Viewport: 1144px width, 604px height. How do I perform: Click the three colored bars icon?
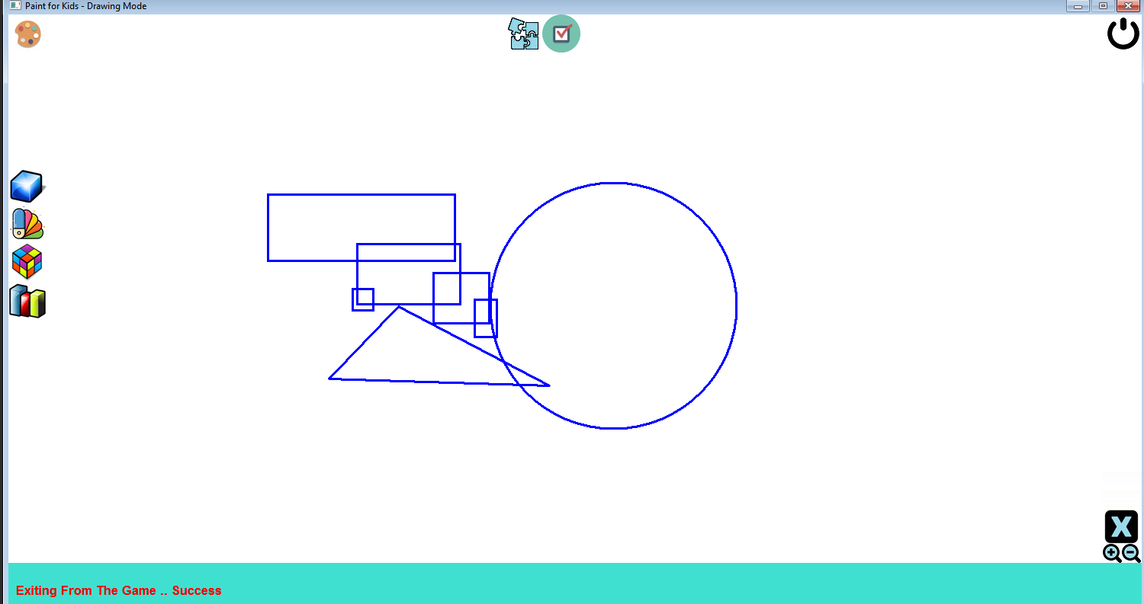(x=27, y=302)
